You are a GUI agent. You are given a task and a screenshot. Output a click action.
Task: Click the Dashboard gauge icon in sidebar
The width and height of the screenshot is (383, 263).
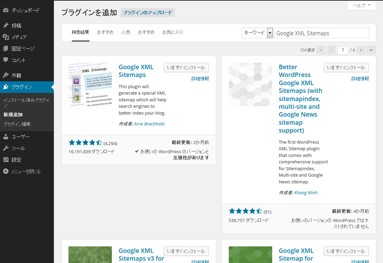(x=6, y=10)
